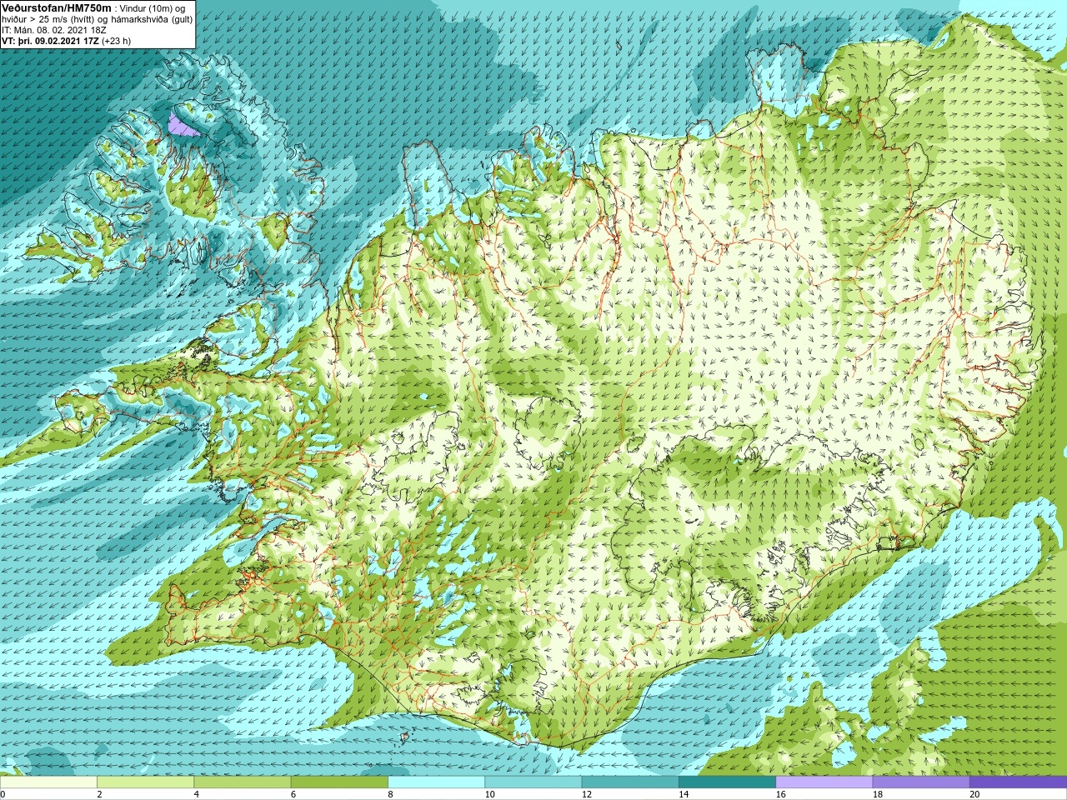Click the legend tick label '10'
Image resolution: width=1067 pixels, height=800 pixels.
pos(489,794)
